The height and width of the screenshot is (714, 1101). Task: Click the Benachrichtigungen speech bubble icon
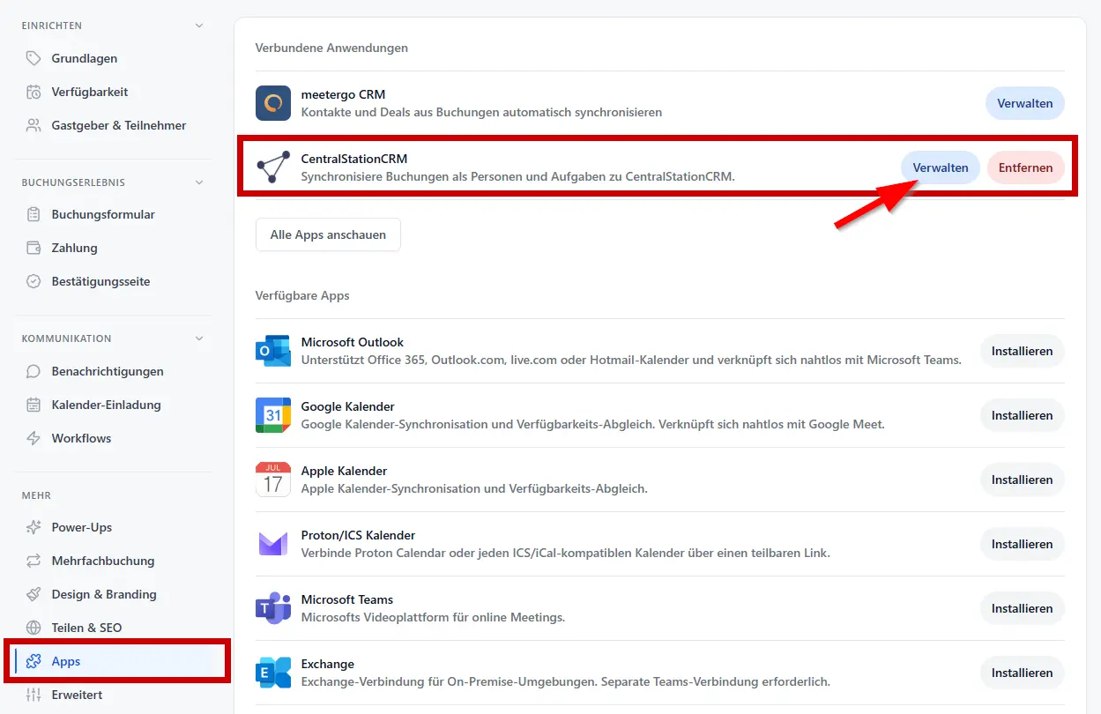(x=33, y=371)
